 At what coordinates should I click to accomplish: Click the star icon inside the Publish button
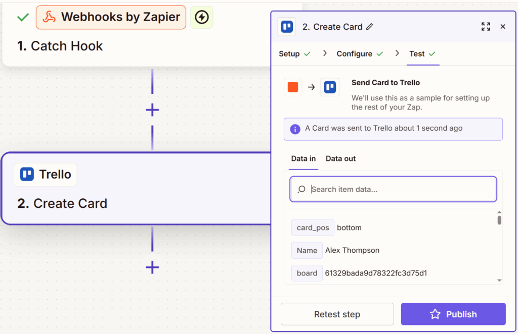click(435, 314)
